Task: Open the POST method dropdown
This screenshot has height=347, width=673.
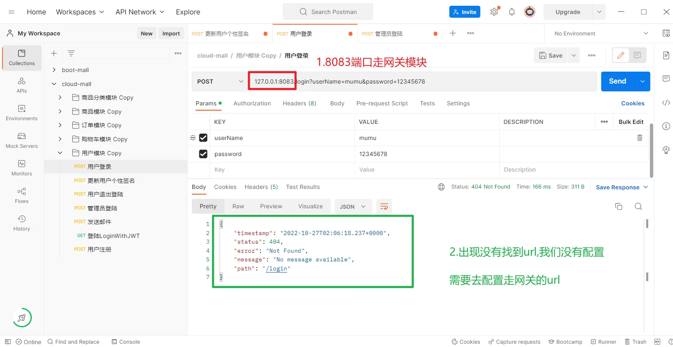Action: click(x=220, y=82)
